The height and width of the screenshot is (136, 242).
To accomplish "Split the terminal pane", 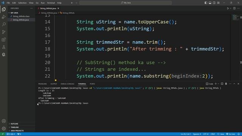I will pyautogui.click(x=222, y=84).
